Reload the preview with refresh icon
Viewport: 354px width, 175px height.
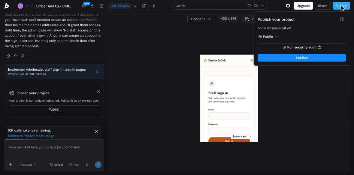249,6
